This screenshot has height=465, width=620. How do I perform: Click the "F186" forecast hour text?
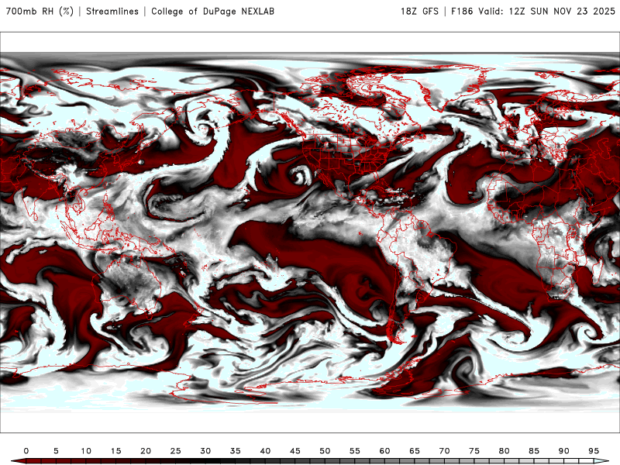coord(462,11)
